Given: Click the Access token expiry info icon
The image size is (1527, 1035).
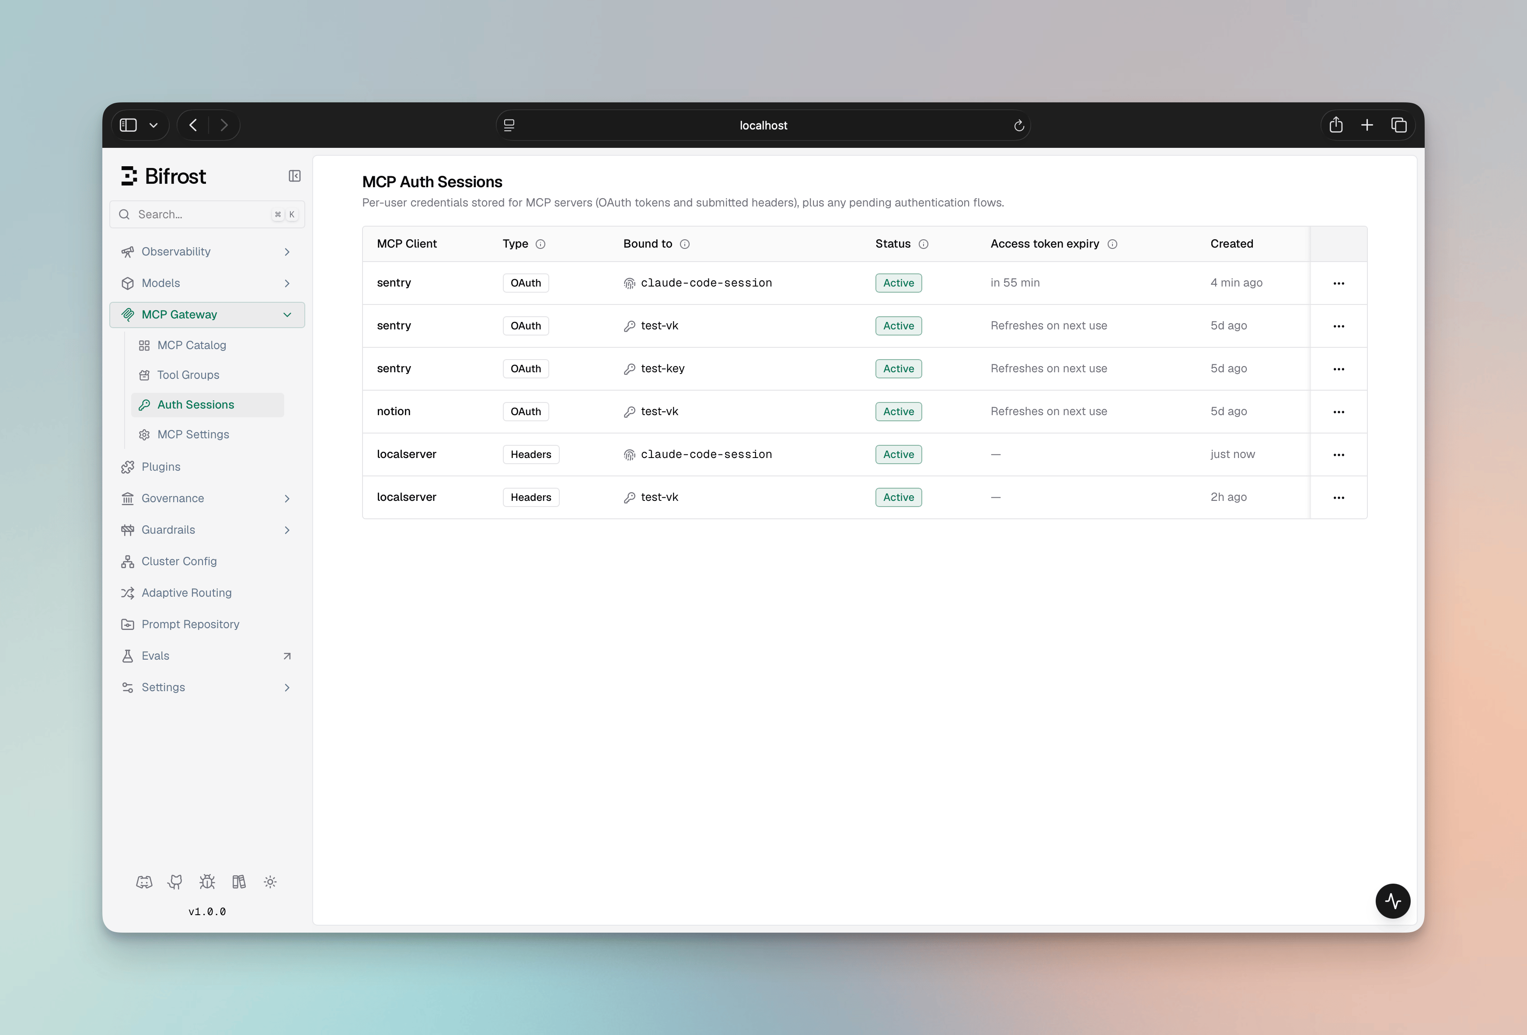Looking at the screenshot, I should click(x=1112, y=244).
